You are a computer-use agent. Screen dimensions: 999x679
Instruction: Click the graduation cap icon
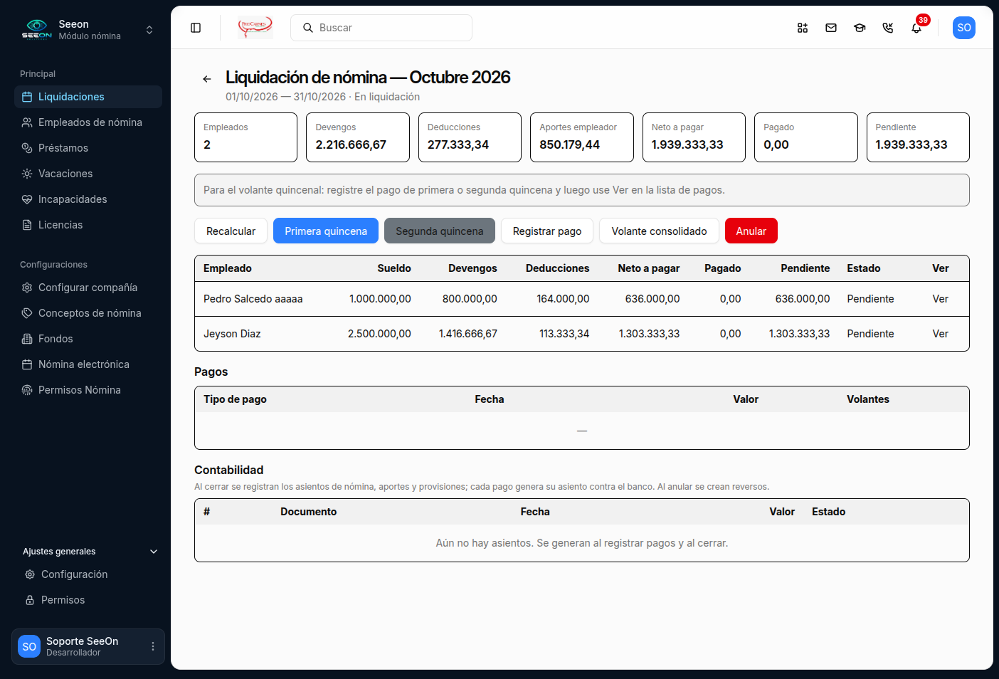click(860, 28)
